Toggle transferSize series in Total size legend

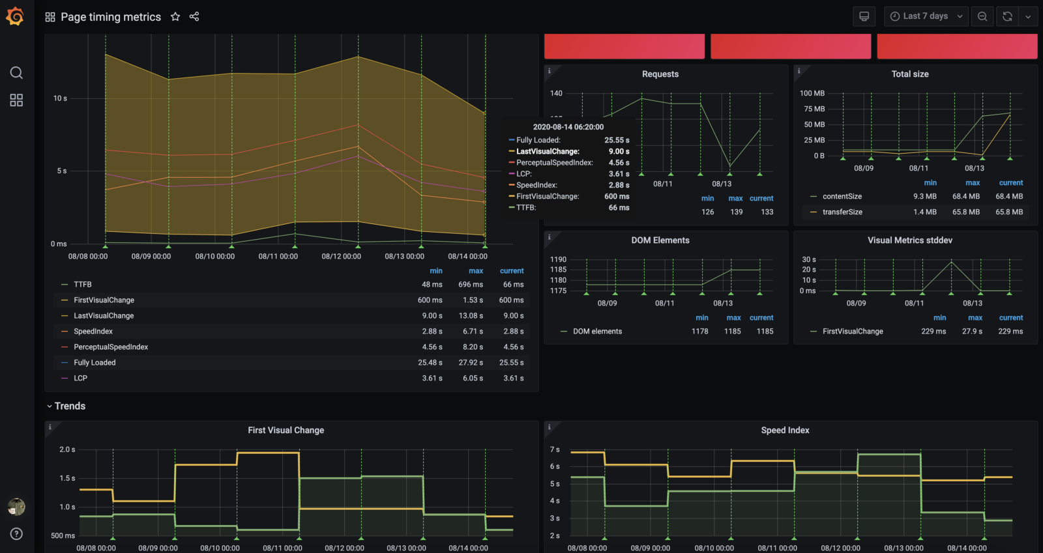[842, 212]
